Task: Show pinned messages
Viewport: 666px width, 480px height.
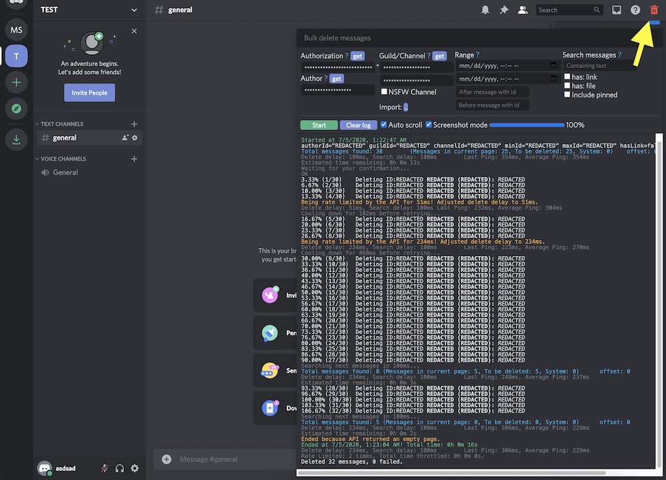Action: coord(504,10)
